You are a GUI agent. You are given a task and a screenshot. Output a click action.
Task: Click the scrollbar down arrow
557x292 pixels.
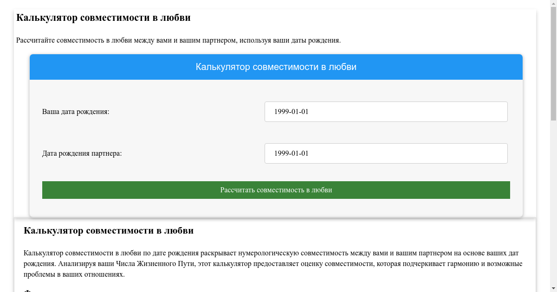(553, 288)
